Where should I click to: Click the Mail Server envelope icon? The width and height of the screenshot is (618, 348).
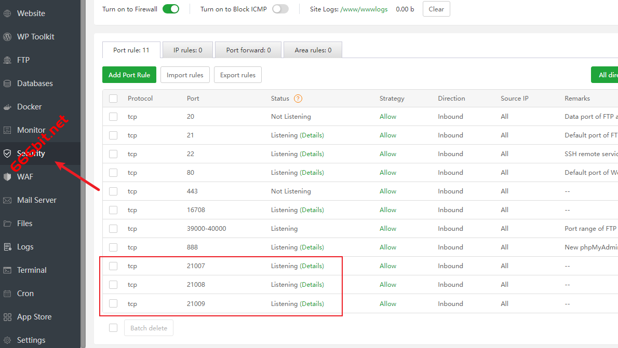[x=7, y=200]
